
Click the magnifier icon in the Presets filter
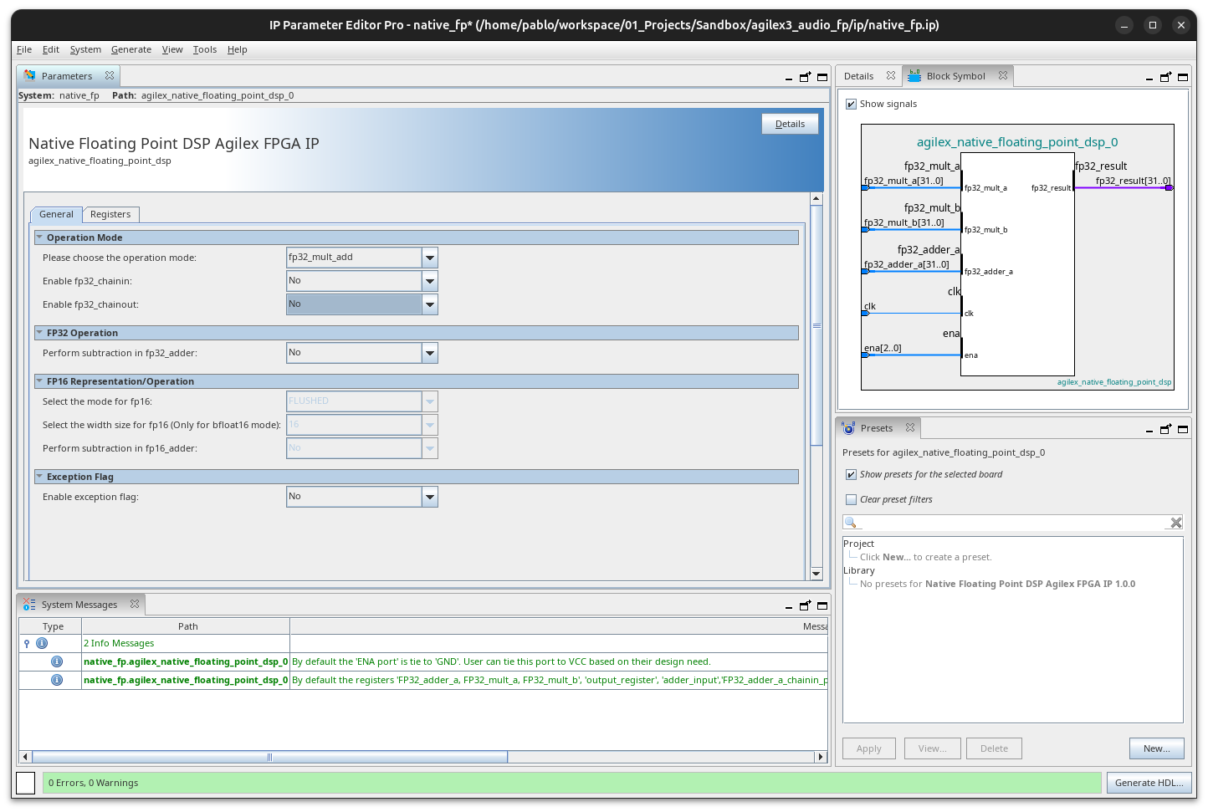click(x=851, y=522)
